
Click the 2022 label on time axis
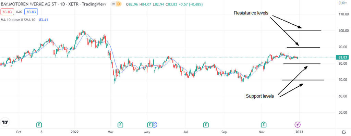(75, 132)
